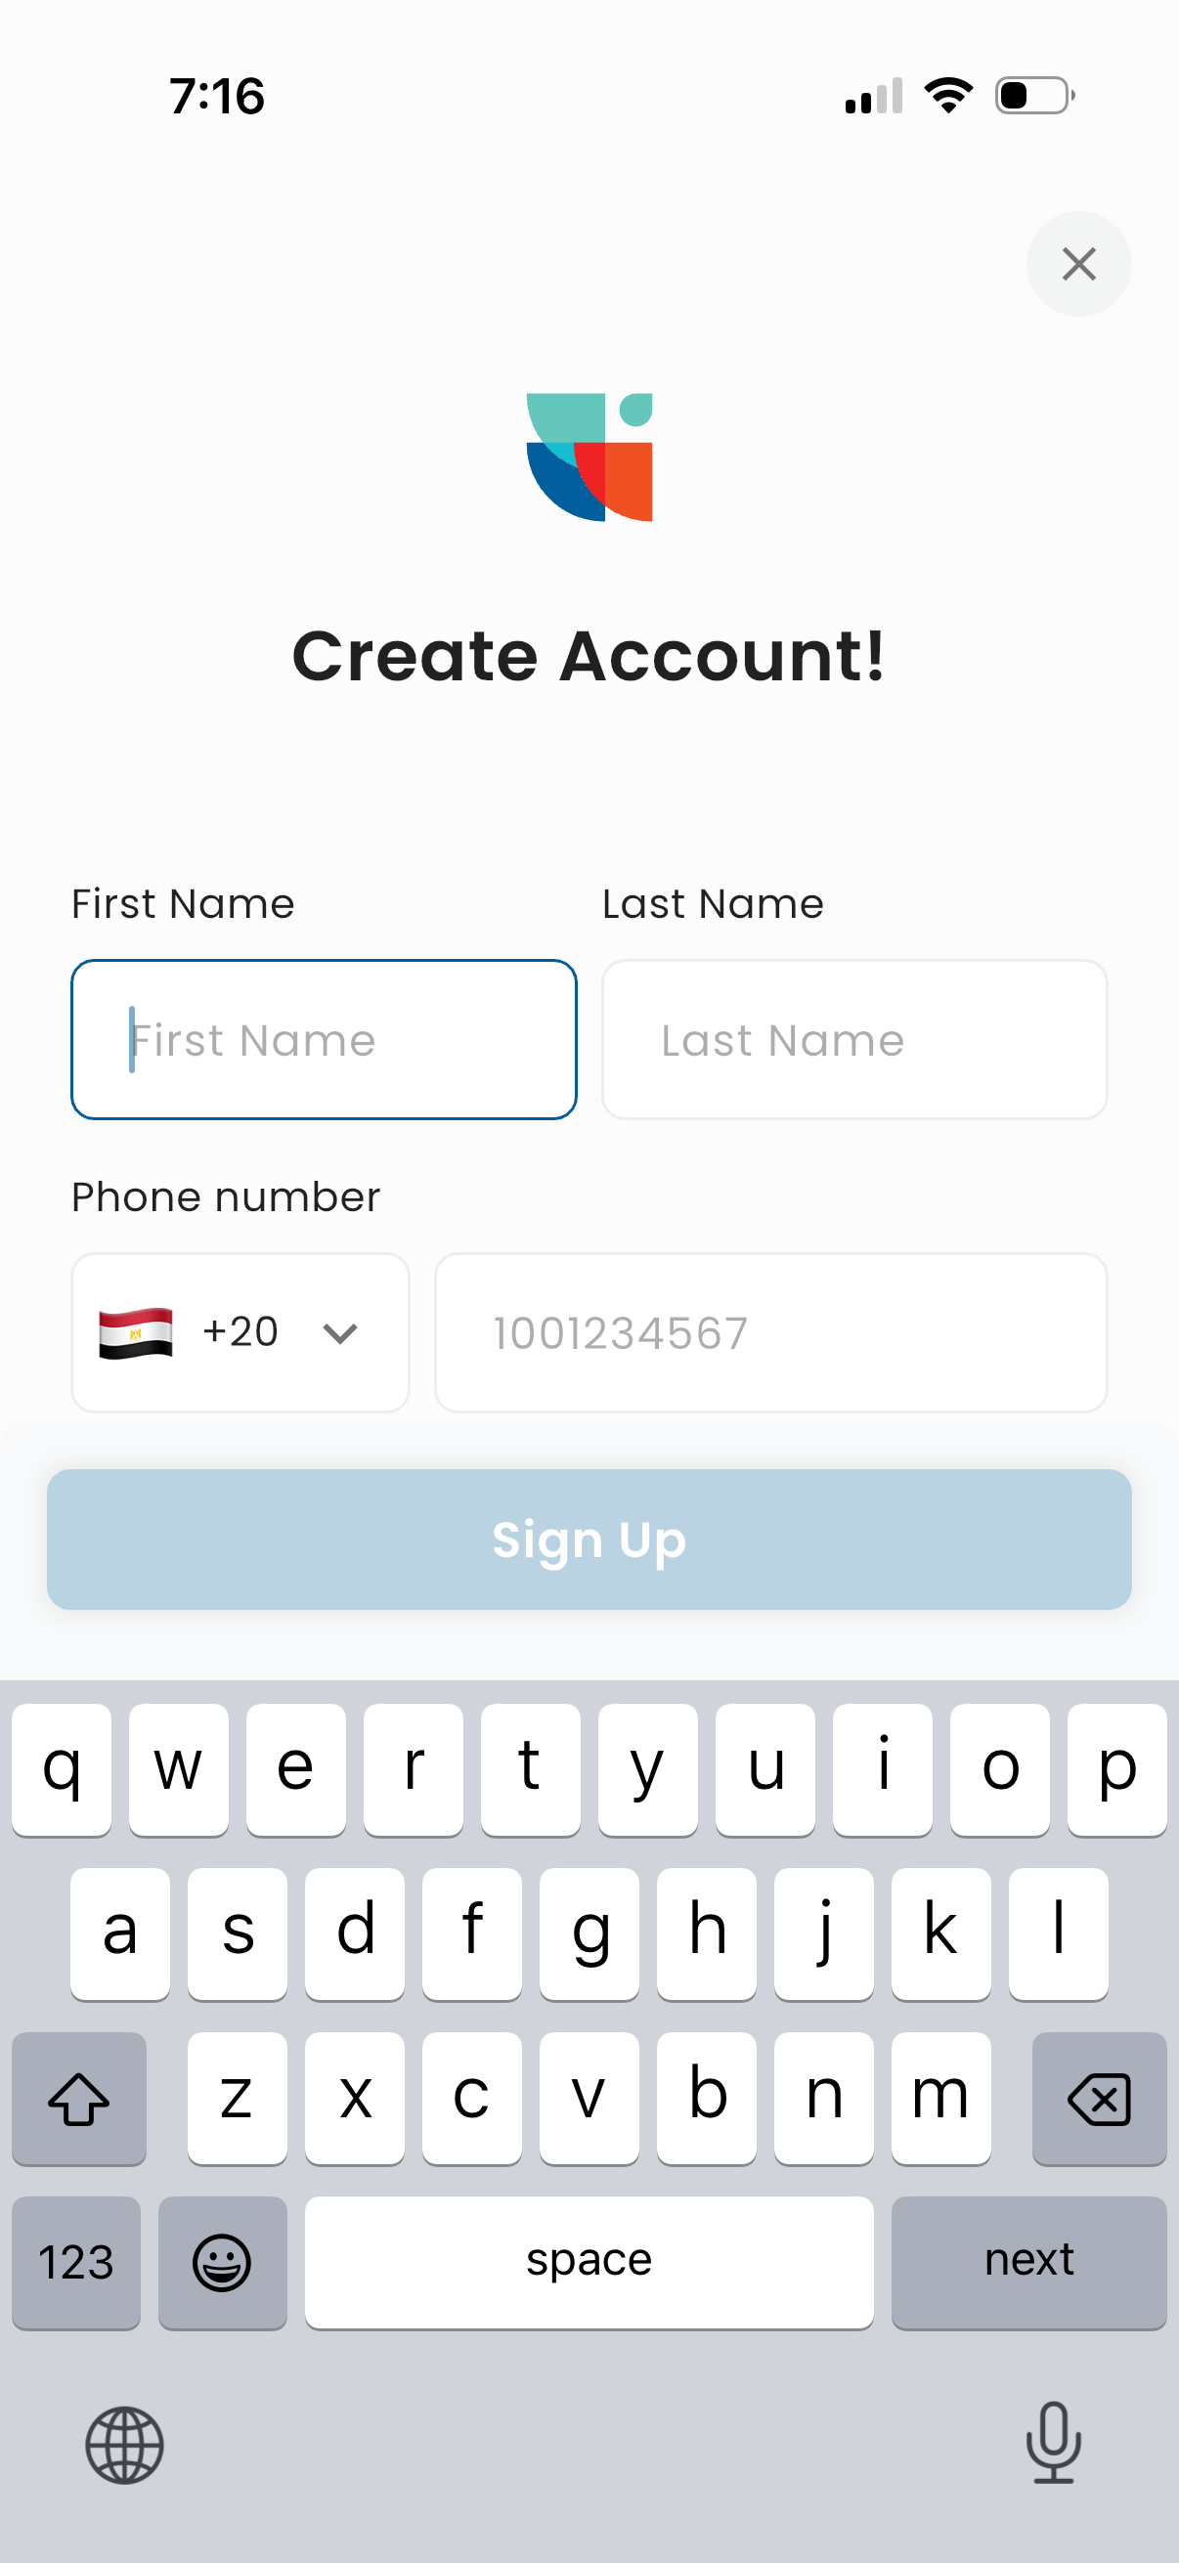Select the emoji icon on the keyboard
Viewport: 1179px width, 2563px height.
click(x=222, y=2262)
